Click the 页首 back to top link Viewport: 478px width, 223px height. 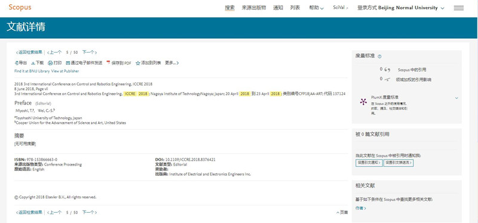[342, 212]
